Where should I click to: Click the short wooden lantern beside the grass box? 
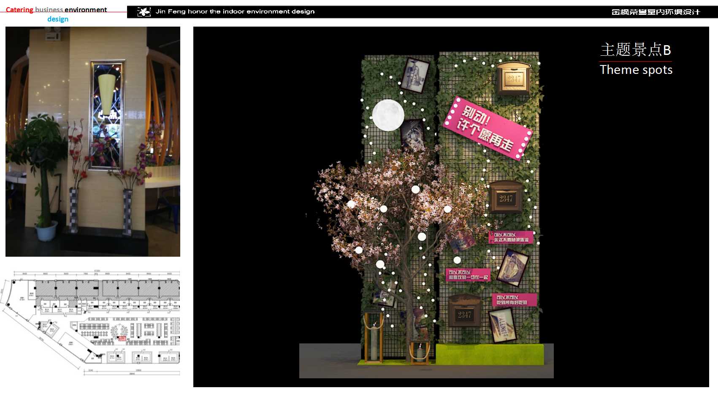420,351
